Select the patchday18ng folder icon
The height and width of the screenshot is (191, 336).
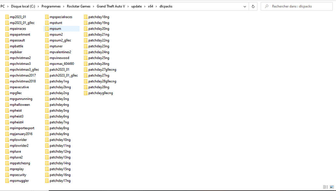86,17
